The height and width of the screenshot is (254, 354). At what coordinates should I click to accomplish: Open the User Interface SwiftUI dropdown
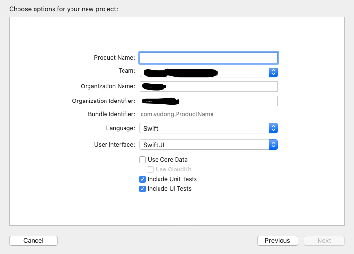tap(204, 145)
